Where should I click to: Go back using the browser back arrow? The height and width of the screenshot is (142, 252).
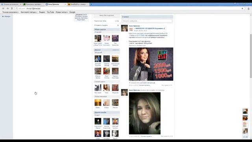coord(4,8)
